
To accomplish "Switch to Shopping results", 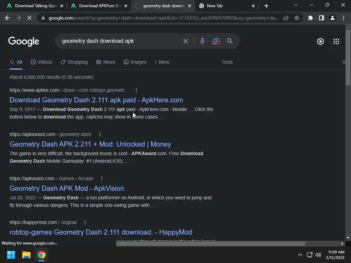I will tap(74, 62).
